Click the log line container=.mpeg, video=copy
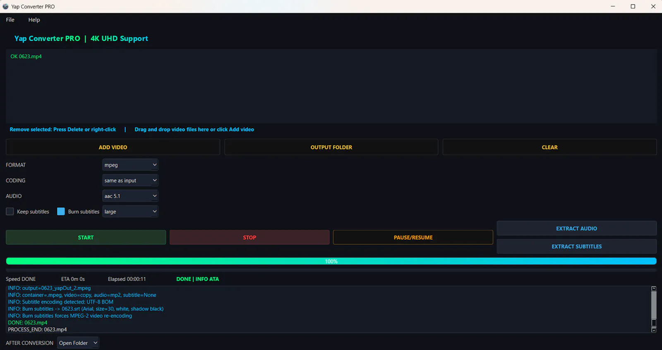Image resolution: width=662 pixels, height=350 pixels. point(82,295)
